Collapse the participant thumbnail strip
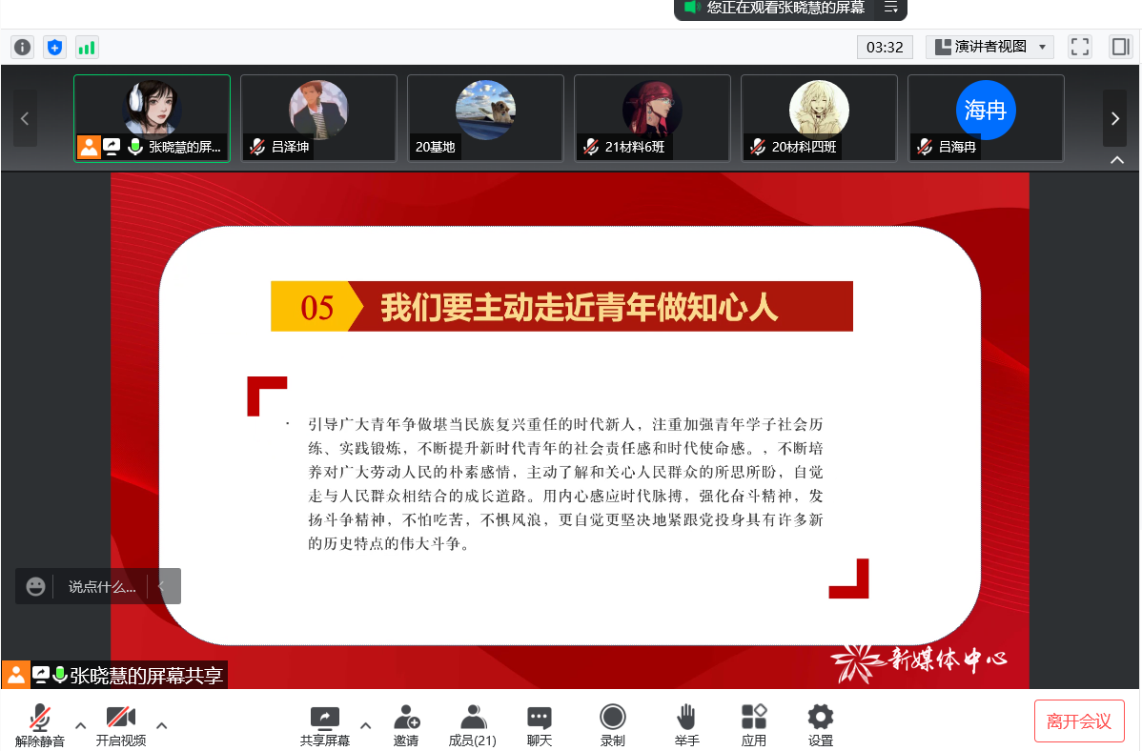 click(x=1117, y=160)
